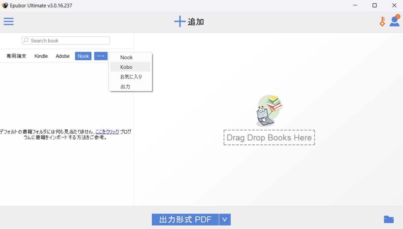
Task: Open the output folder icon
Action: click(389, 219)
